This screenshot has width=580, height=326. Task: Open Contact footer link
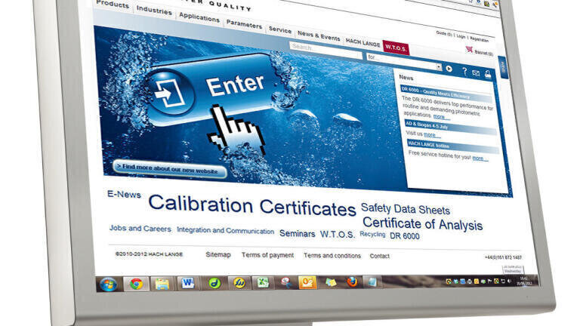tap(380, 256)
